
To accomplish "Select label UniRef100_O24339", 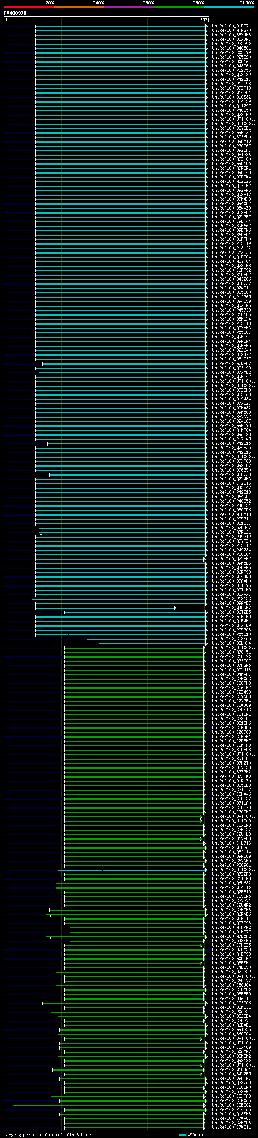I will pos(231,102).
